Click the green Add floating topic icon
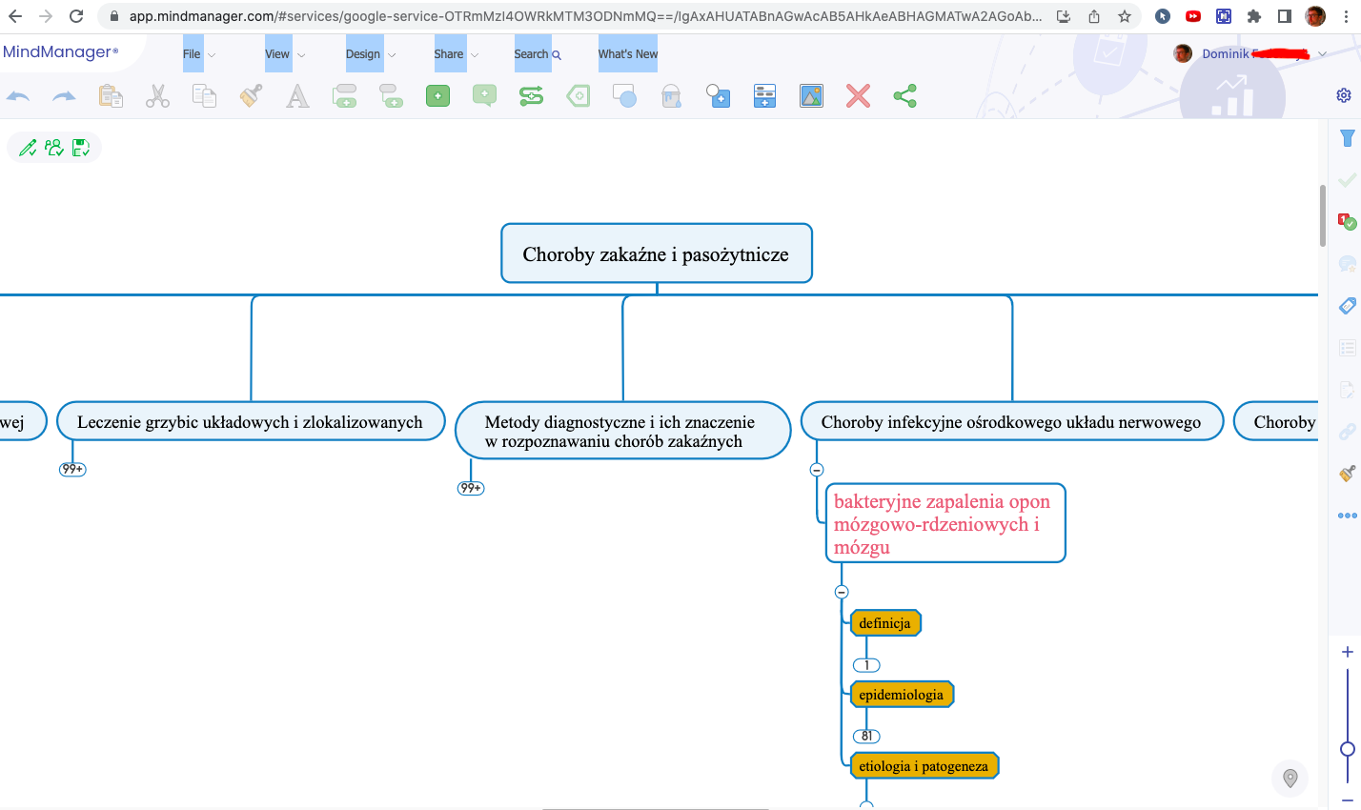 coord(437,96)
